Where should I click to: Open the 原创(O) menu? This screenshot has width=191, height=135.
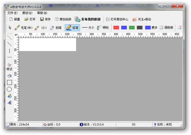pyautogui.click(x=27, y=13)
